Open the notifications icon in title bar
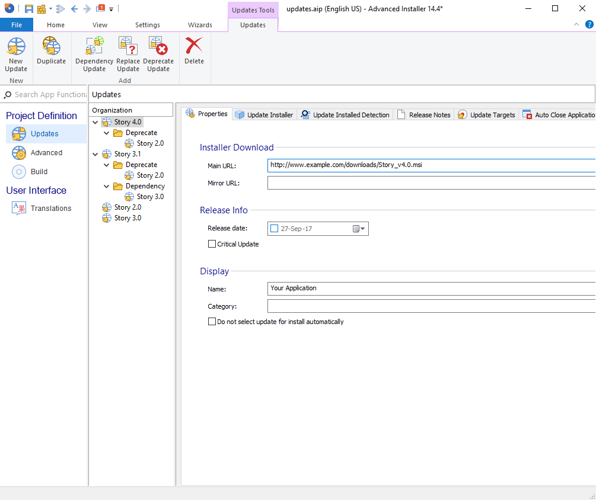Viewport: 596px width, 500px height. [x=101, y=8]
